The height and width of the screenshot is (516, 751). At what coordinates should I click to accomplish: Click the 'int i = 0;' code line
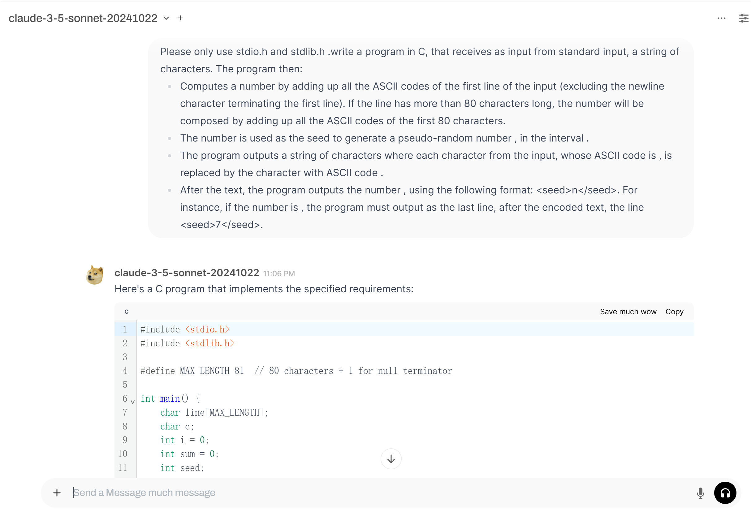pyautogui.click(x=184, y=440)
